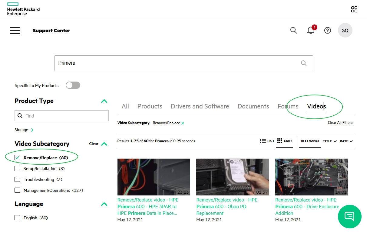The image size is (367, 232).
Task: Select the Drivers and Software tab
Action: click(200, 106)
